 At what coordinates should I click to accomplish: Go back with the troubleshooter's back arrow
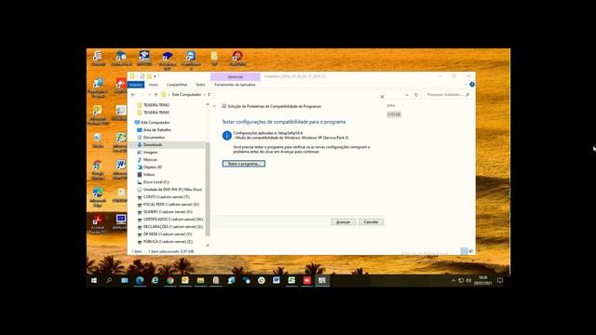click(215, 106)
